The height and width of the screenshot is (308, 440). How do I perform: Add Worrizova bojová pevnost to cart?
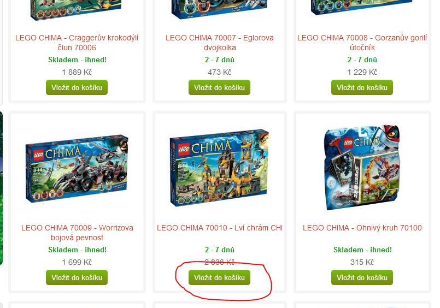[x=77, y=277]
